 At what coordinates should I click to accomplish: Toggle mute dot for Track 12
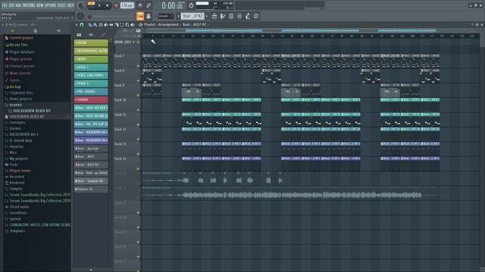point(138,139)
